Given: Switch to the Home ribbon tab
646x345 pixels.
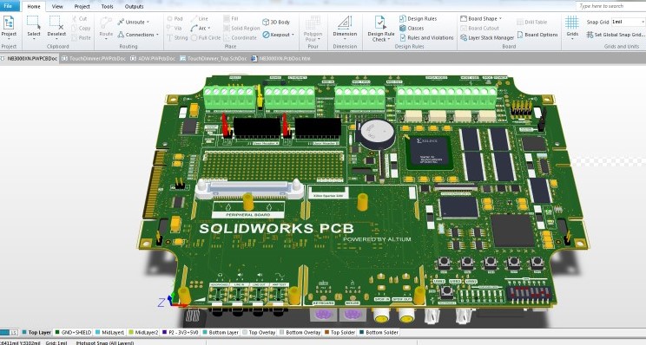Looking at the screenshot, I should 34,6.
